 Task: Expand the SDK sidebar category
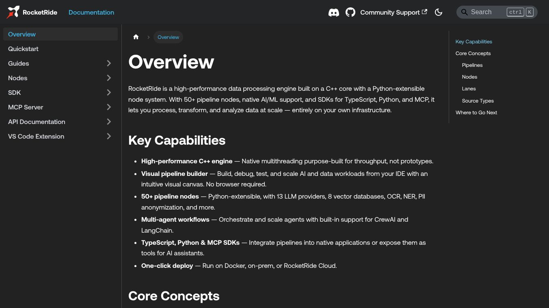109,92
